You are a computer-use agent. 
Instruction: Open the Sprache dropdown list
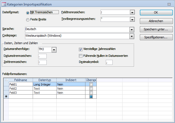pos(132,30)
